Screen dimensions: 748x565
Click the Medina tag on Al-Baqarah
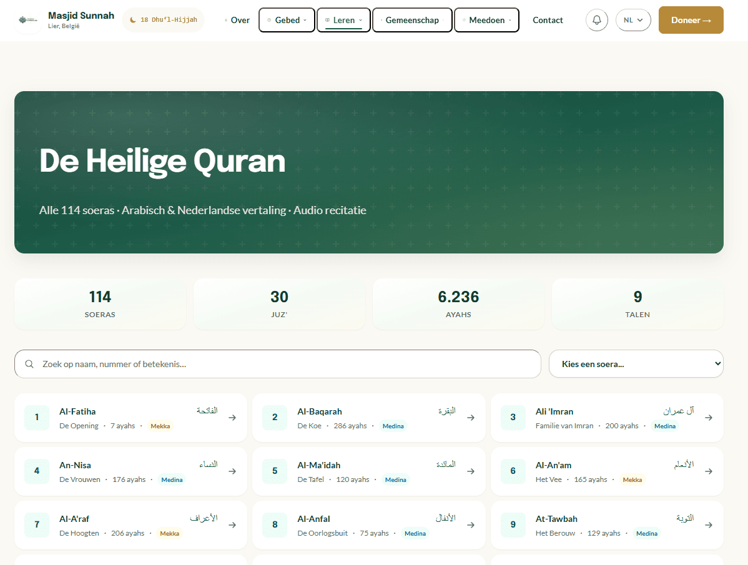pyautogui.click(x=393, y=426)
